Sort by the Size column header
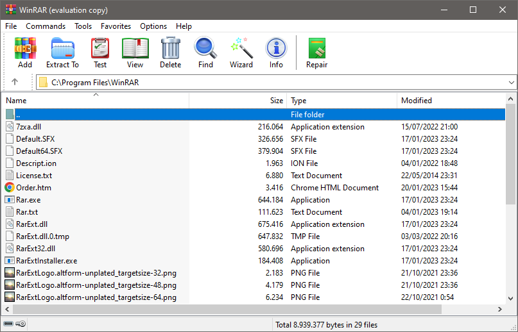The image size is (518, 332). pyautogui.click(x=238, y=101)
